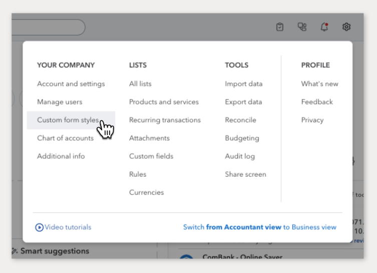Open All lists under Lists
Screen dimensions: 377x273
click(140, 84)
